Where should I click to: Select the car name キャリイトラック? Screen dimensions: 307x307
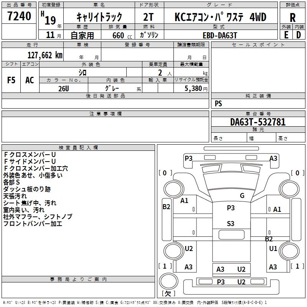coord(99,17)
